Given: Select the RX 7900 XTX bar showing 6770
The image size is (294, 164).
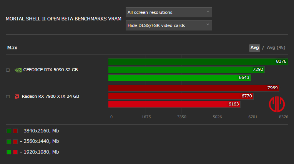Looking at the screenshot, I should click(181, 96).
